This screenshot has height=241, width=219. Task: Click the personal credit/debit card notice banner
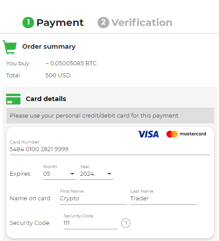pos(110,115)
